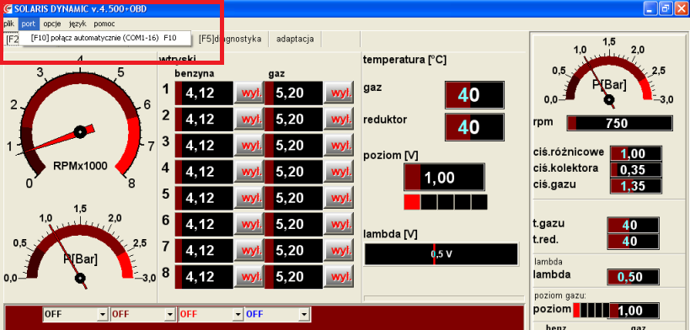Click the poziom gazu level bar
690x330 pixels.
pyautogui.click(x=591, y=310)
